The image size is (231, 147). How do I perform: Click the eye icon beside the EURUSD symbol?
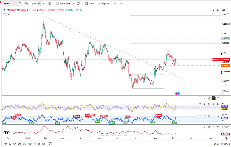[20, 4]
